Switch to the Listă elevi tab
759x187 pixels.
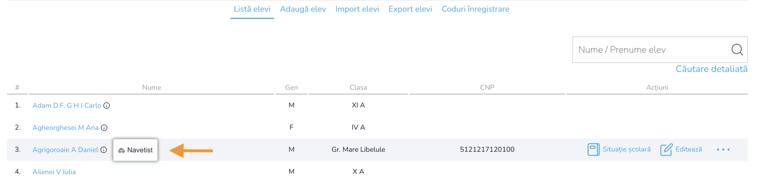click(252, 9)
